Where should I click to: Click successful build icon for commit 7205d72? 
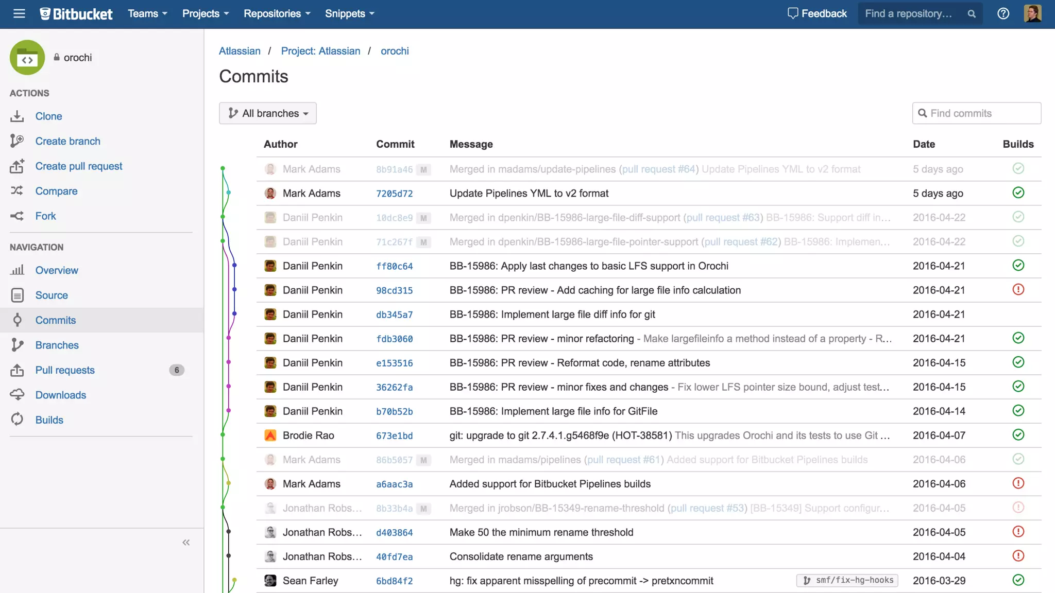(x=1018, y=193)
